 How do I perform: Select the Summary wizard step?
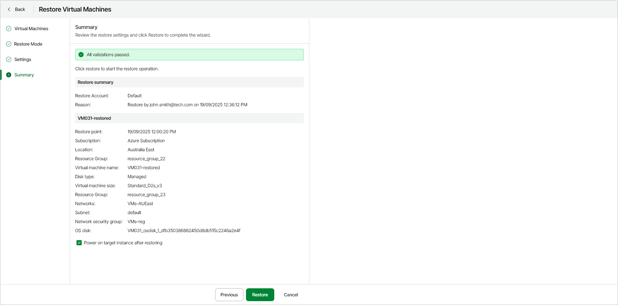pyautogui.click(x=24, y=75)
